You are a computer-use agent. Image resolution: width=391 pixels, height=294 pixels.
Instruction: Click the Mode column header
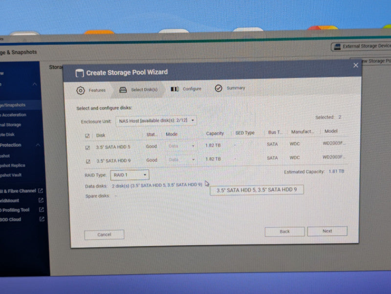[x=172, y=134]
